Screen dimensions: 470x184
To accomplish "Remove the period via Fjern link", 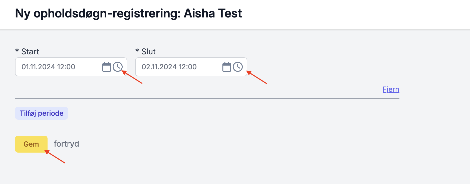I will pyautogui.click(x=391, y=89).
